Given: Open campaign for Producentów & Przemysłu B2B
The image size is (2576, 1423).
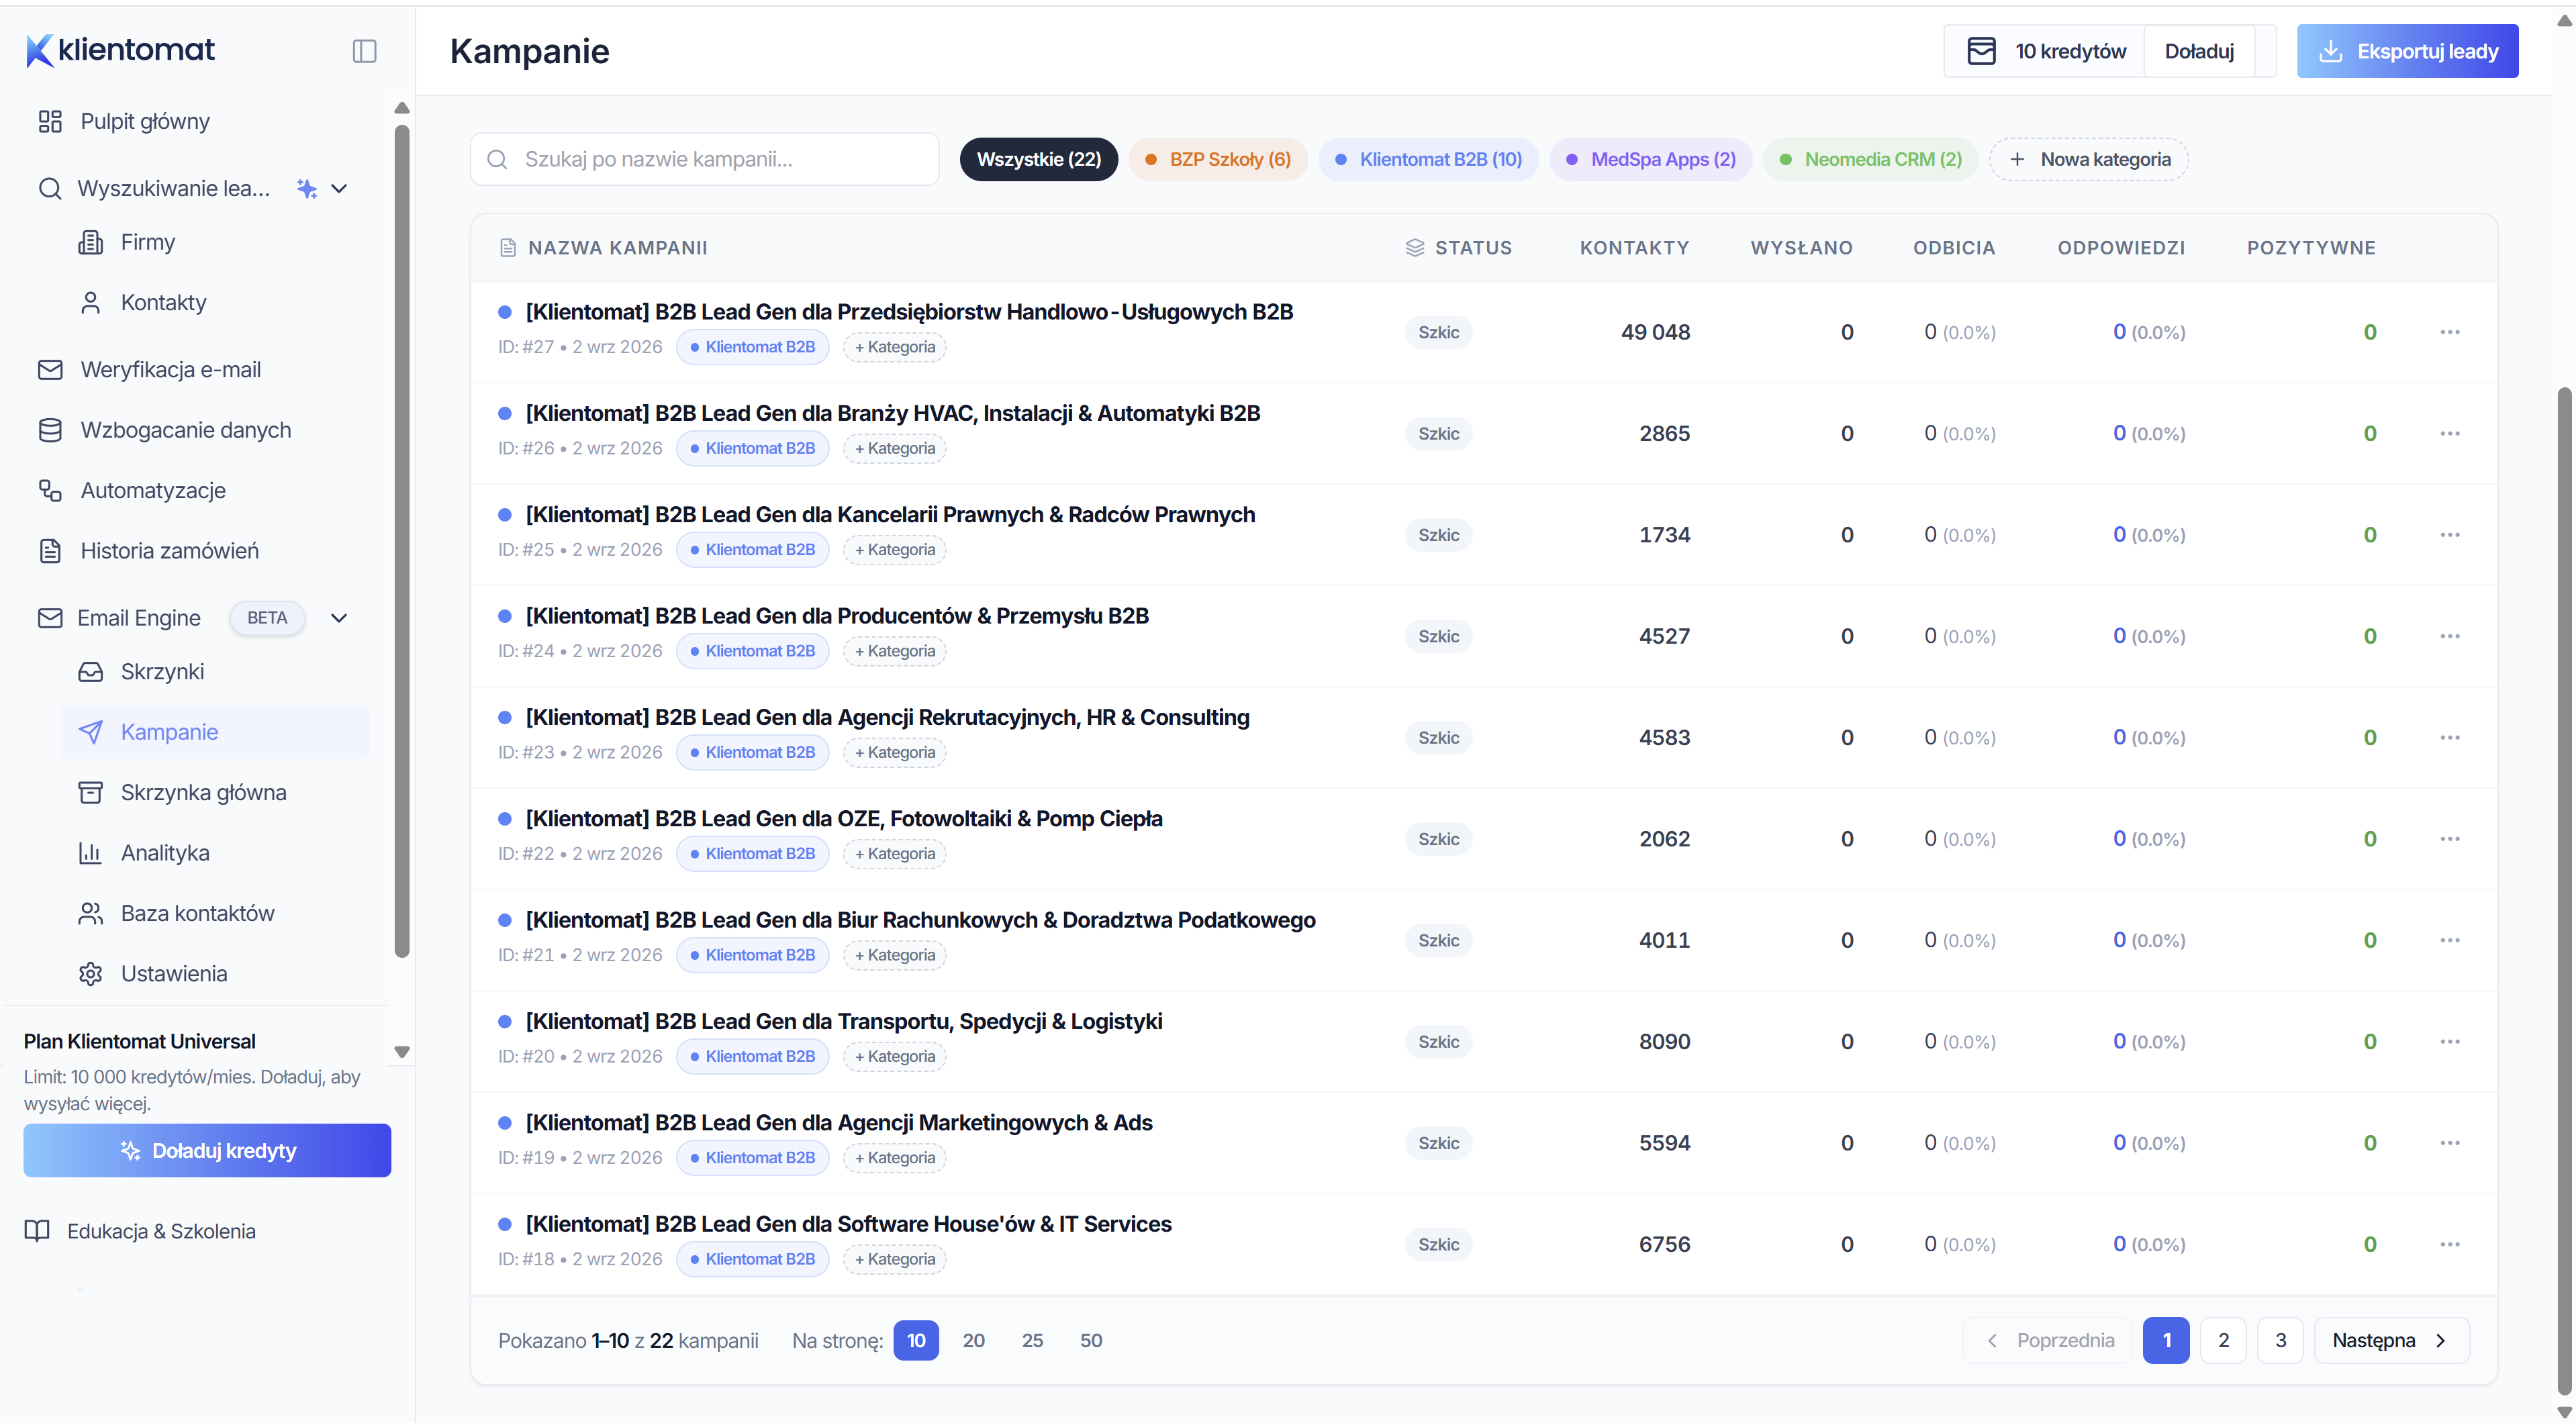Looking at the screenshot, I should 837,616.
